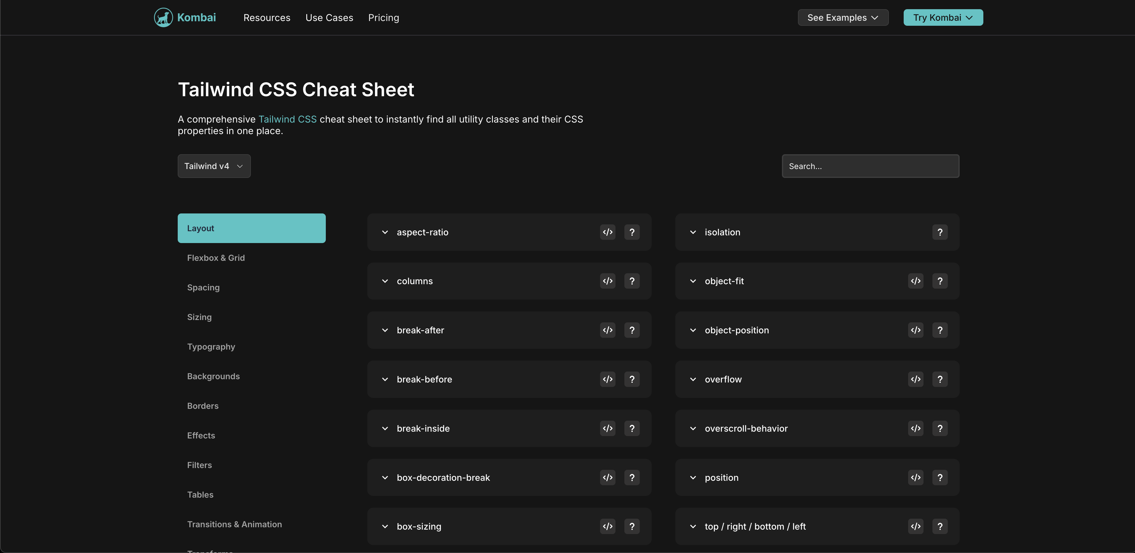The width and height of the screenshot is (1135, 553).
Task: Click help icon for object-position
Action: point(940,330)
